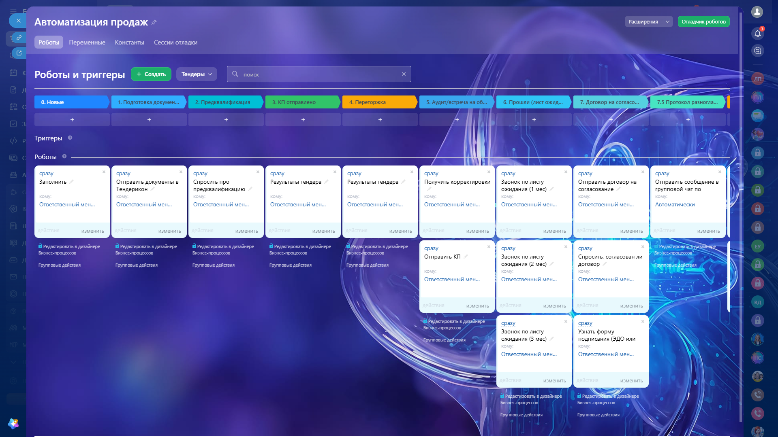Open the ВД chat avatar in sidebar
This screenshot has width=778, height=437.
click(757, 302)
